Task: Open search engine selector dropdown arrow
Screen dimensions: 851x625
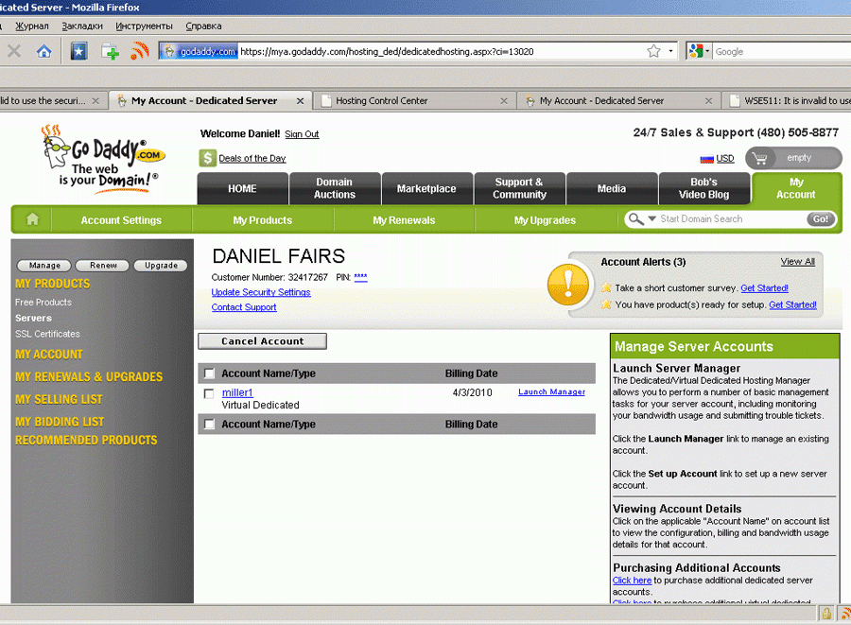Action: (706, 52)
